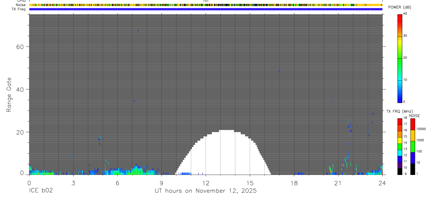Click the NOISE legend title

pos(414,116)
